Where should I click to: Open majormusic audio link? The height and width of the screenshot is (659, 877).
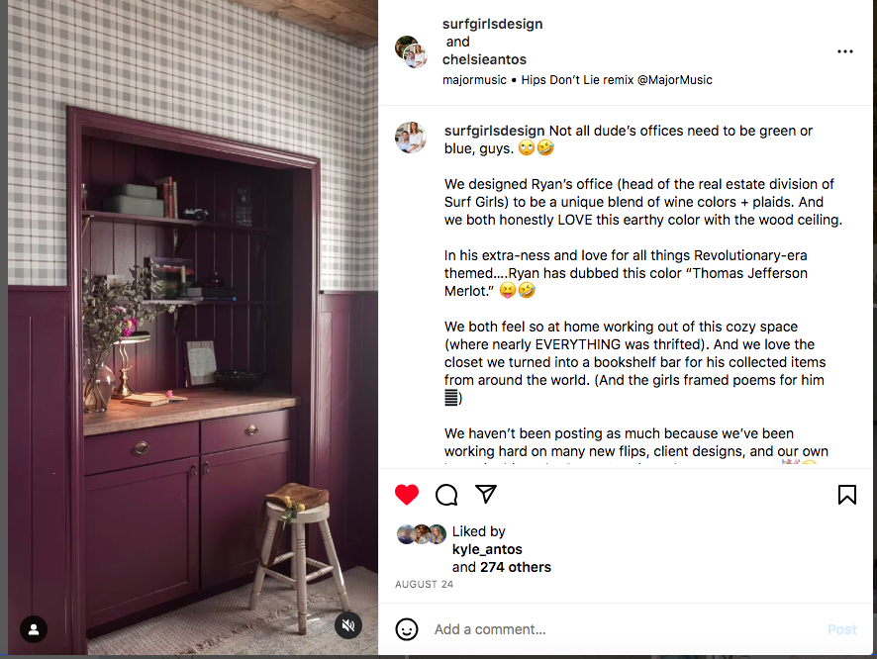474,80
